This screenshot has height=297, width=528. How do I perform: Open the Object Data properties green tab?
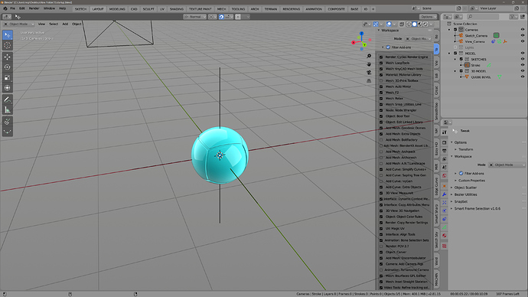(445, 227)
